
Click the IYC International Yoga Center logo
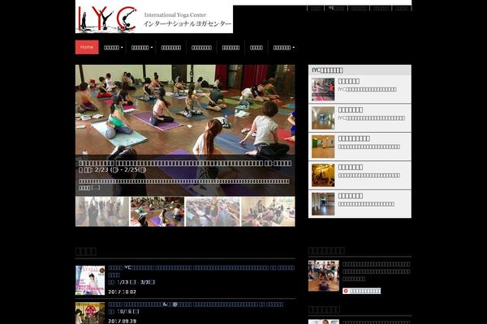pos(154,16)
